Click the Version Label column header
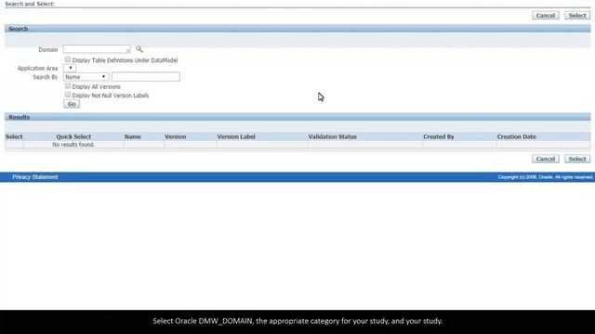The height and width of the screenshot is (334, 595). pyautogui.click(x=236, y=136)
